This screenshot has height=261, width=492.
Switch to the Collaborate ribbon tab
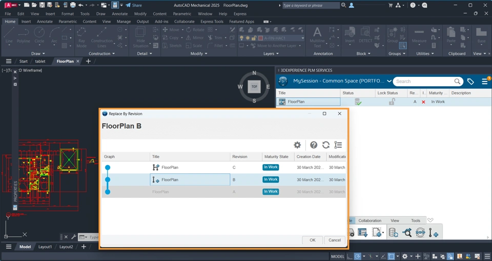click(184, 22)
